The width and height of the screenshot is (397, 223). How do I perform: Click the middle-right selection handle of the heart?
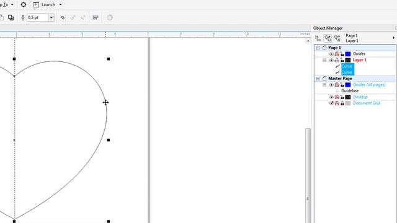(109, 140)
